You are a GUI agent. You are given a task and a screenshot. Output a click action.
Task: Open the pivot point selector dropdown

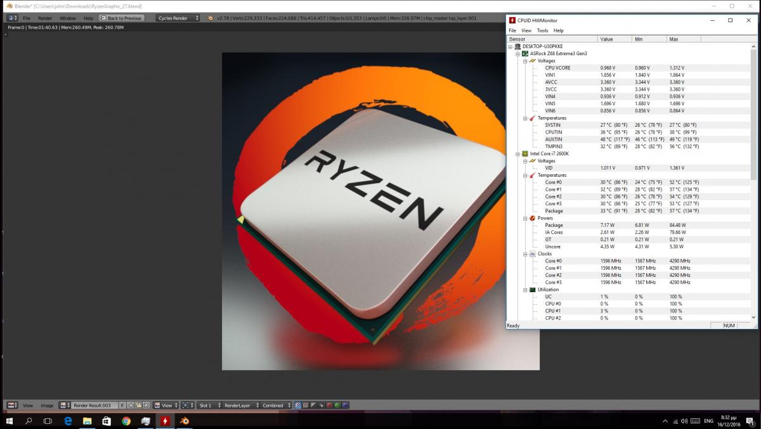[188, 405]
